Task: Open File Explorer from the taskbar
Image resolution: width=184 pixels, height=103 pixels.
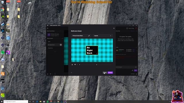Action: (41, 102)
